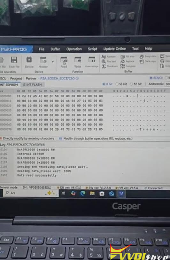Click the Windows taskbar search box
The height and width of the screenshot is (260, 170).
pos(31,193)
